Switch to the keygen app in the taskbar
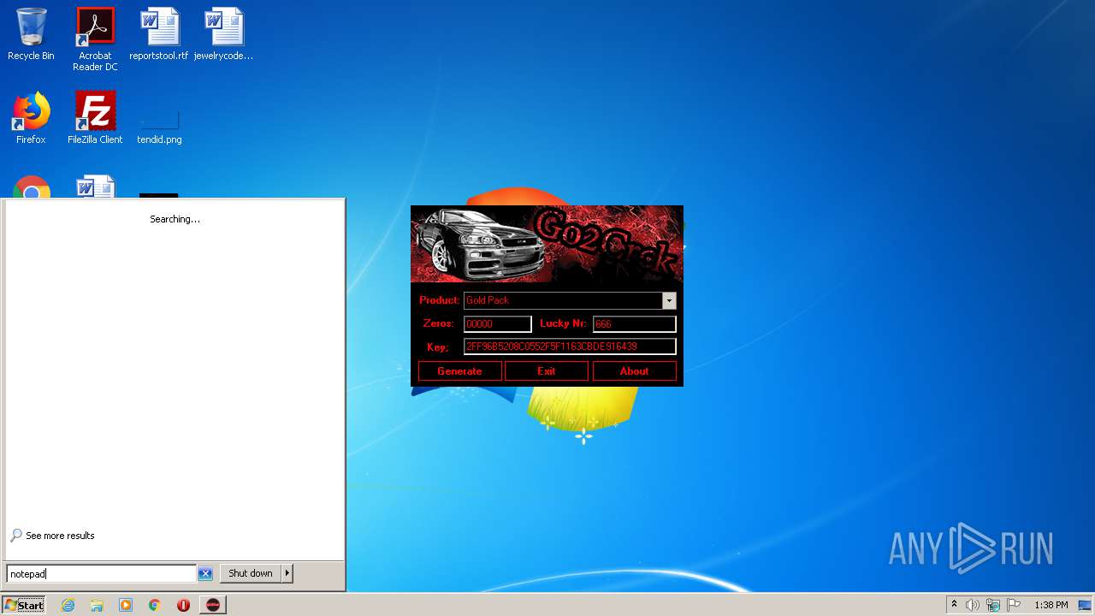 213,605
